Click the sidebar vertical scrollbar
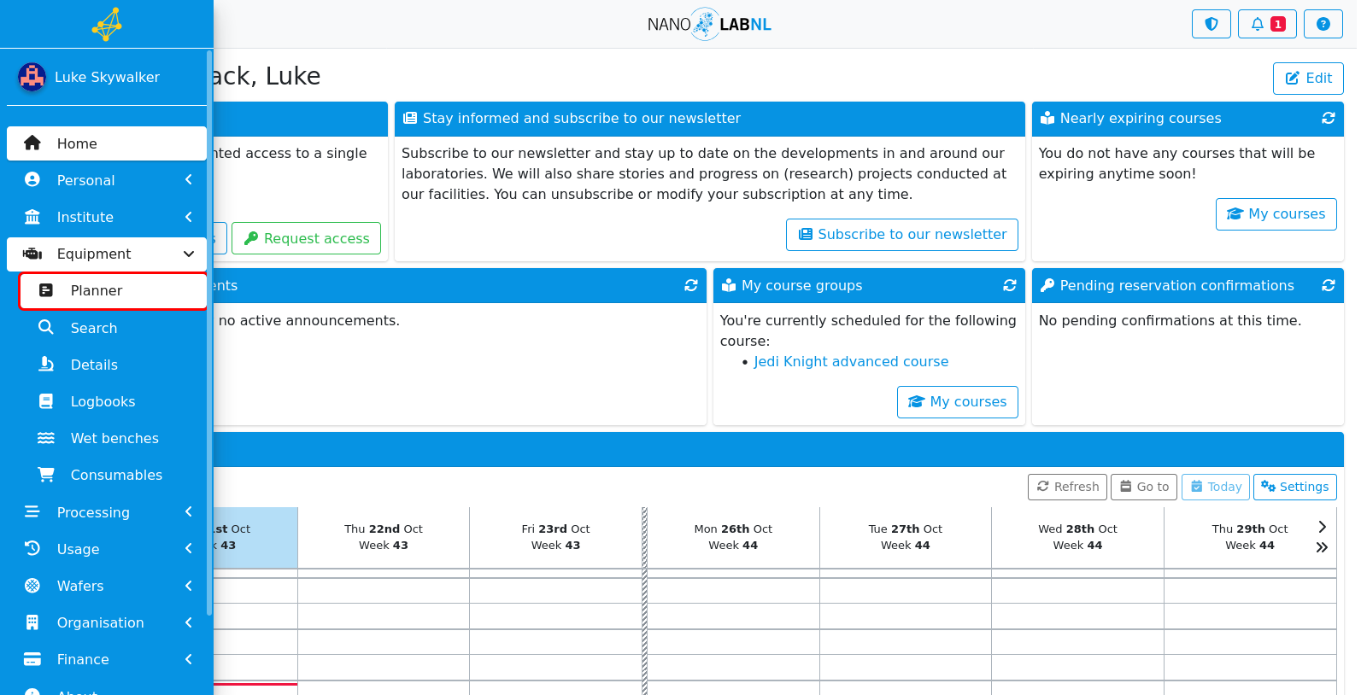Image resolution: width=1367 pixels, height=695 pixels. [x=209, y=333]
